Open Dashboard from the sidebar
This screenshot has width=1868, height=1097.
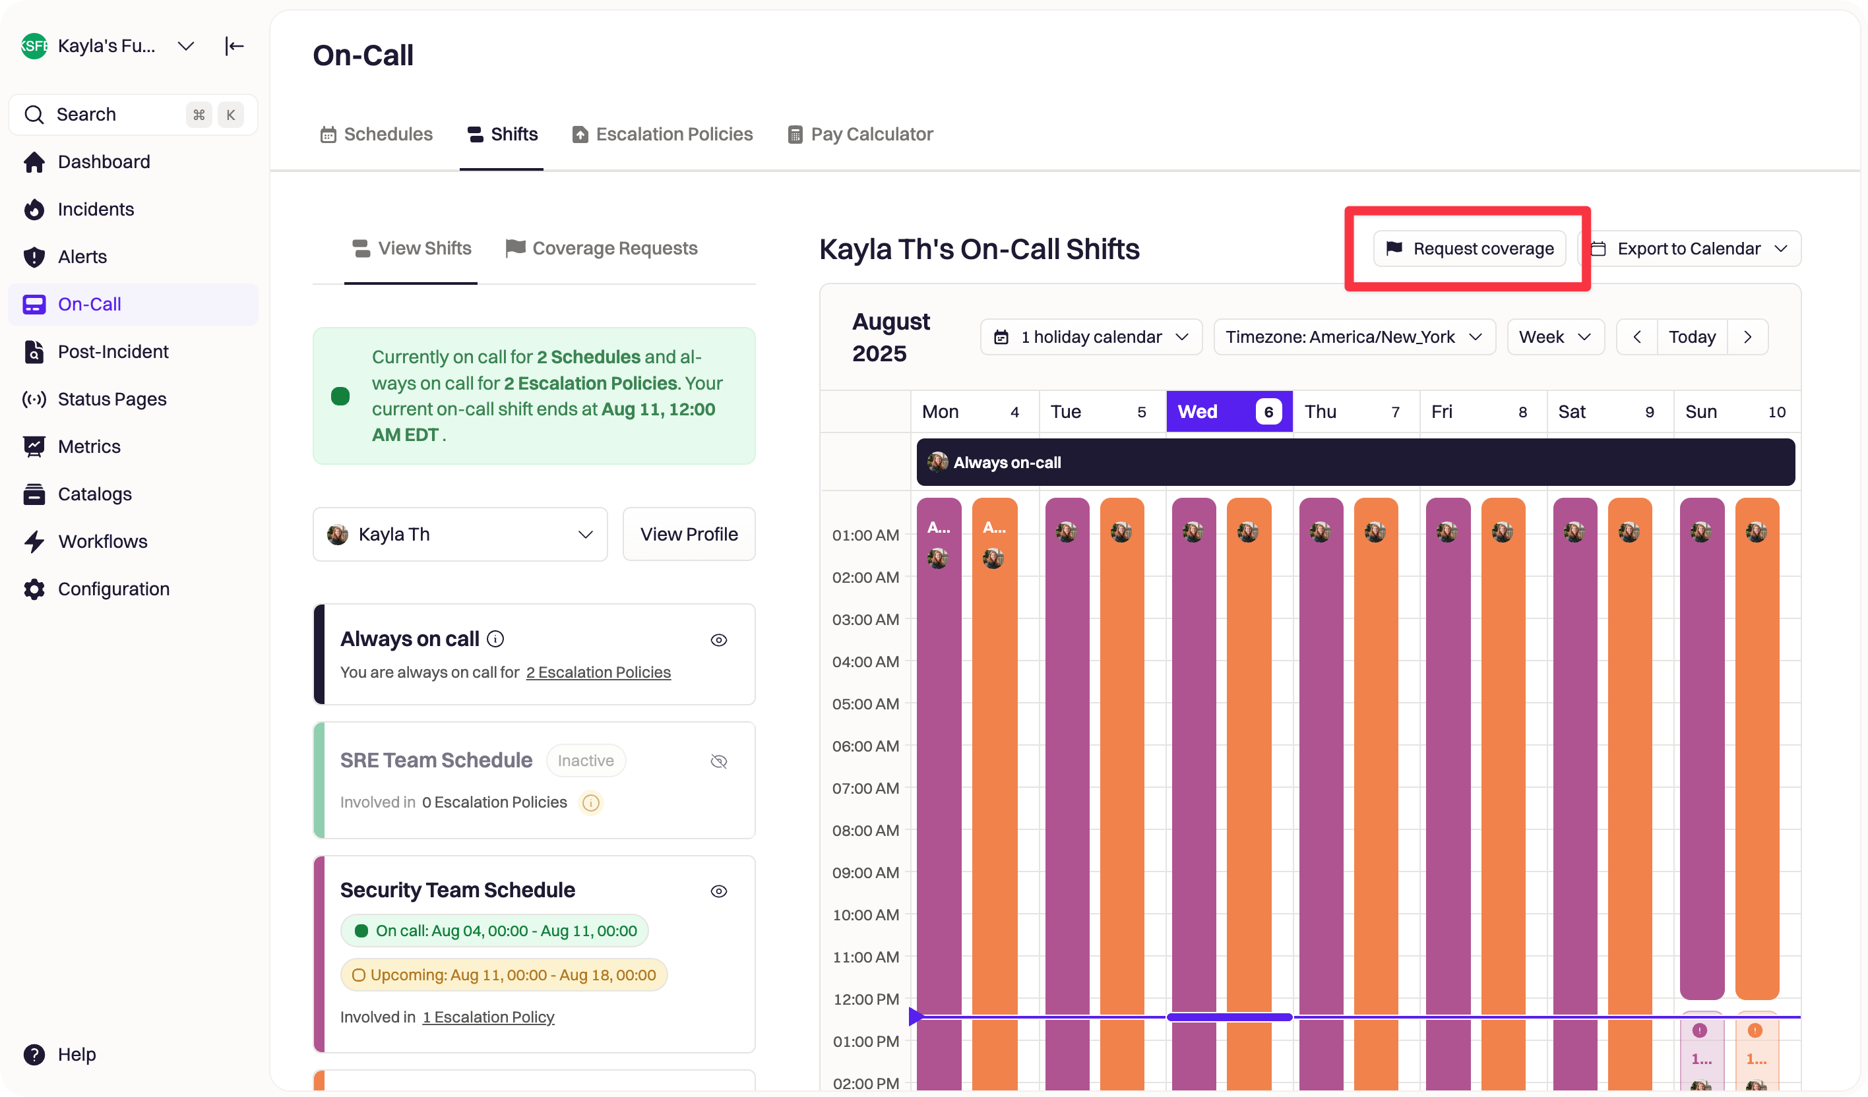133,162
